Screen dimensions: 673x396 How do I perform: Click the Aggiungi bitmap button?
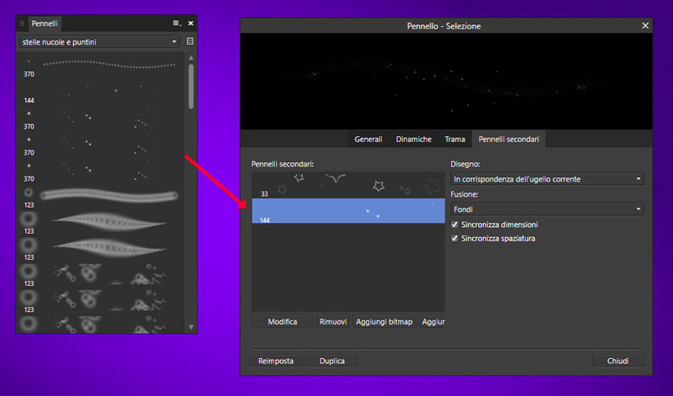point(384,322)
